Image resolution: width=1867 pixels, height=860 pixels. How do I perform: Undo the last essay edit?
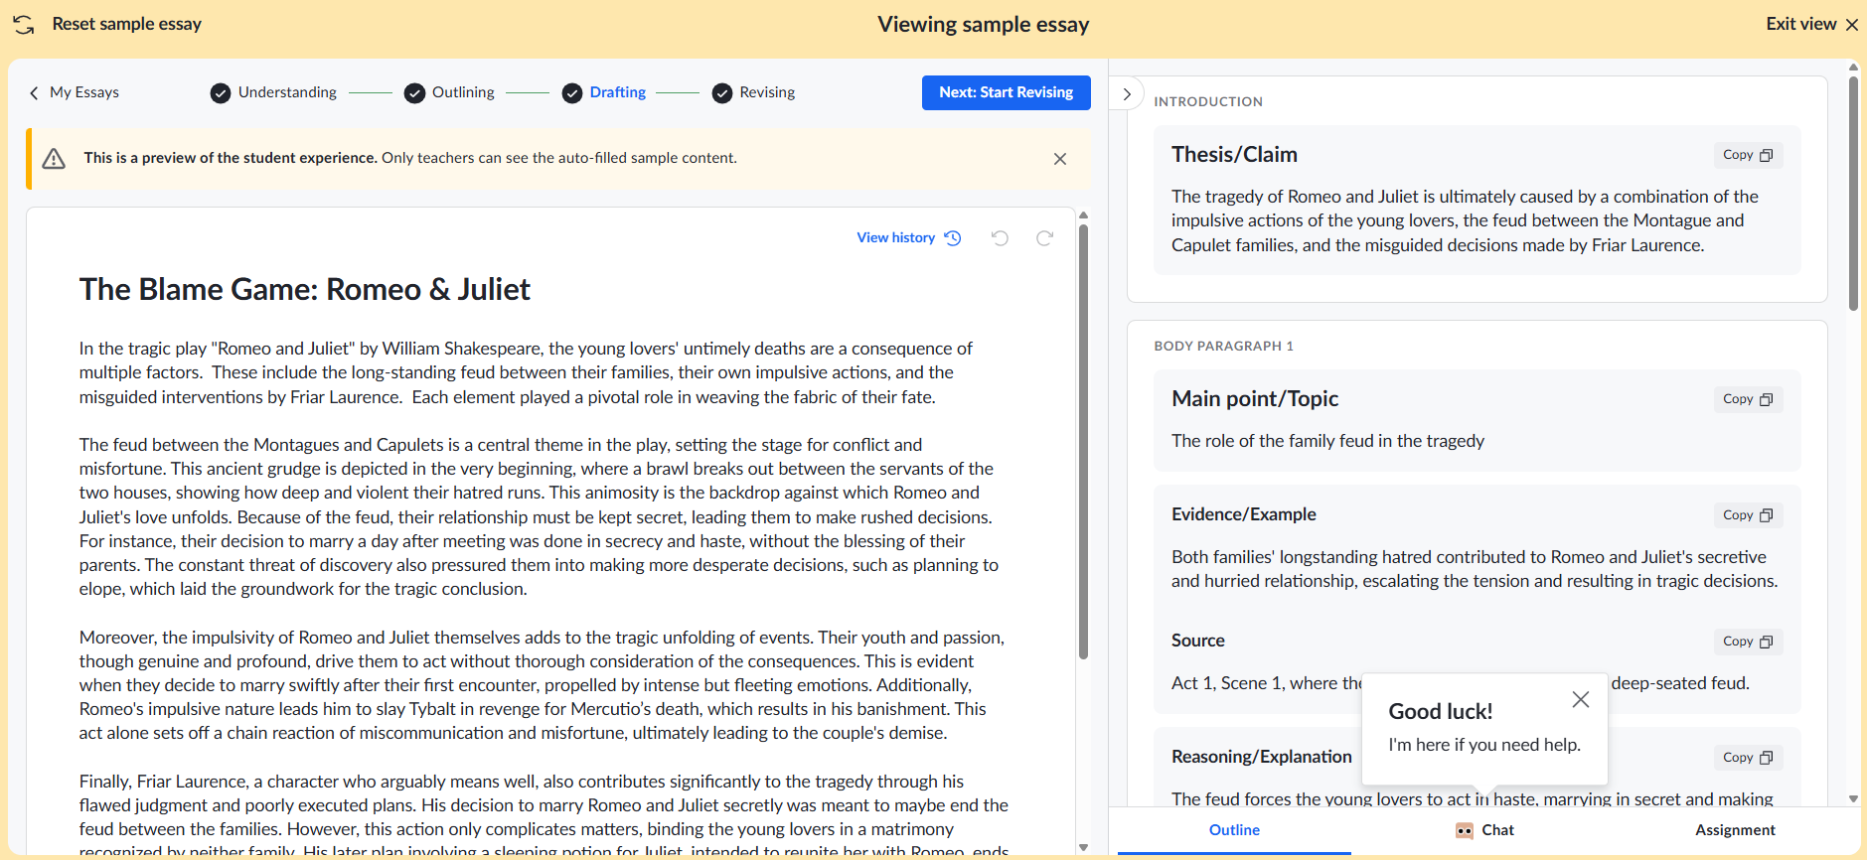point(1001,238)
